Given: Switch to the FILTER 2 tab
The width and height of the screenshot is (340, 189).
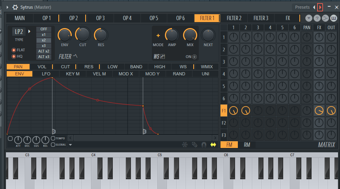Looking at the screenshot, I should (234, 18).
